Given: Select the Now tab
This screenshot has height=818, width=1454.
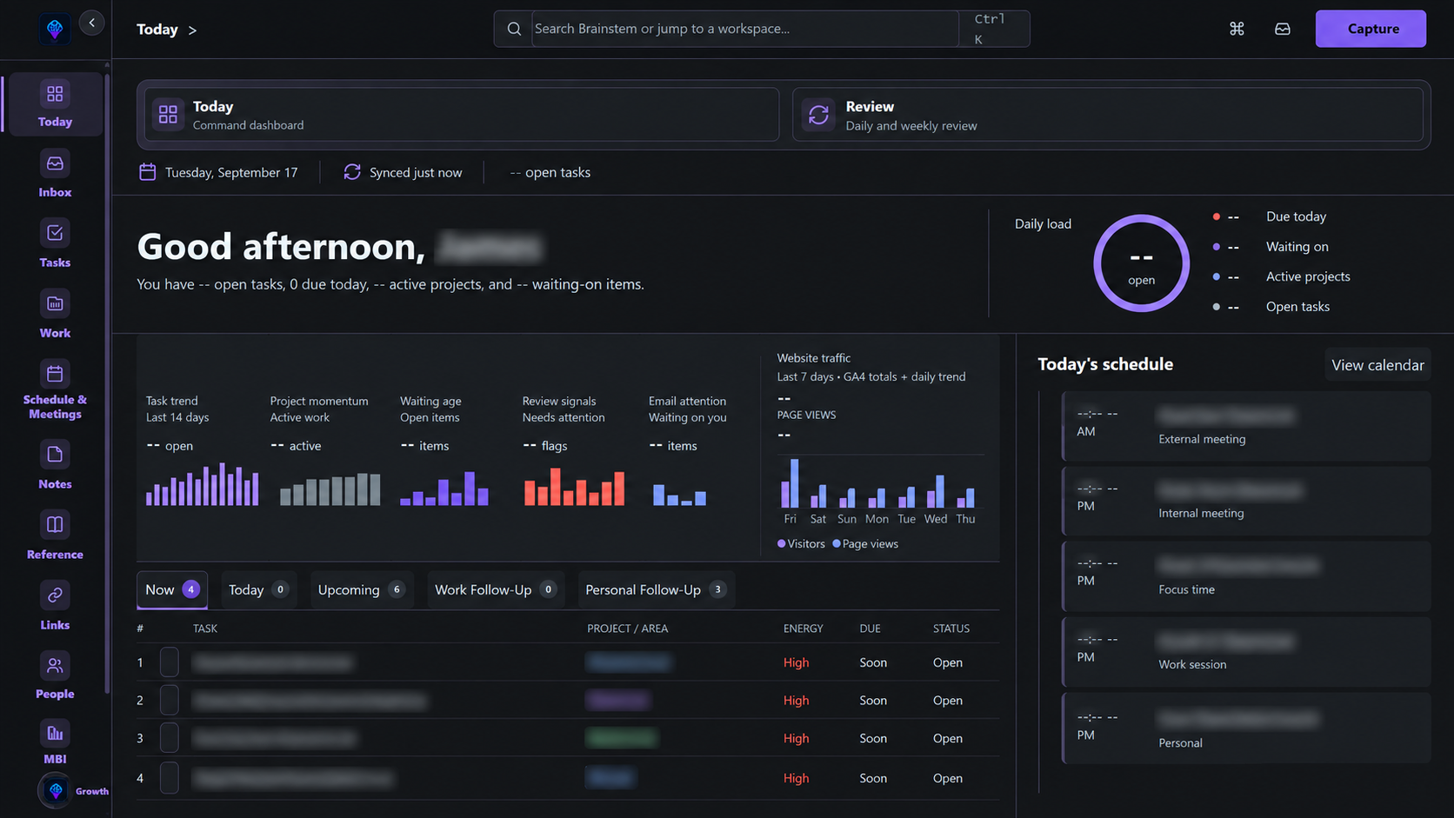Looking at the screenshot, I should click(x=172, y=589).
